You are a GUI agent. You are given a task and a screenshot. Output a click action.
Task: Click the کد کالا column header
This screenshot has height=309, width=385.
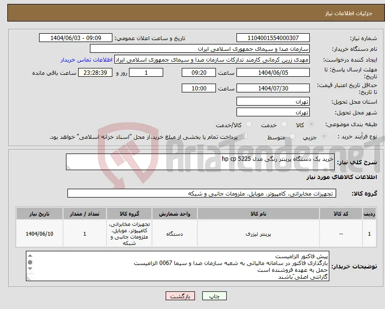pyautogui.click(x=341, y=214)
